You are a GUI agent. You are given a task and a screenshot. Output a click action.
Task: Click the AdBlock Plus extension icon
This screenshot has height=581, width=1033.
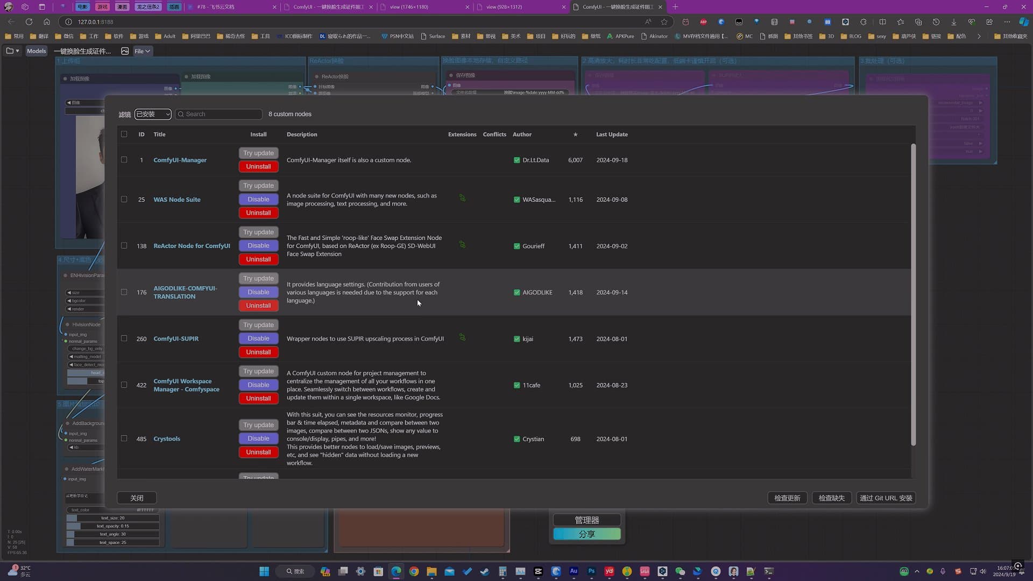click(x=703, y=22)
